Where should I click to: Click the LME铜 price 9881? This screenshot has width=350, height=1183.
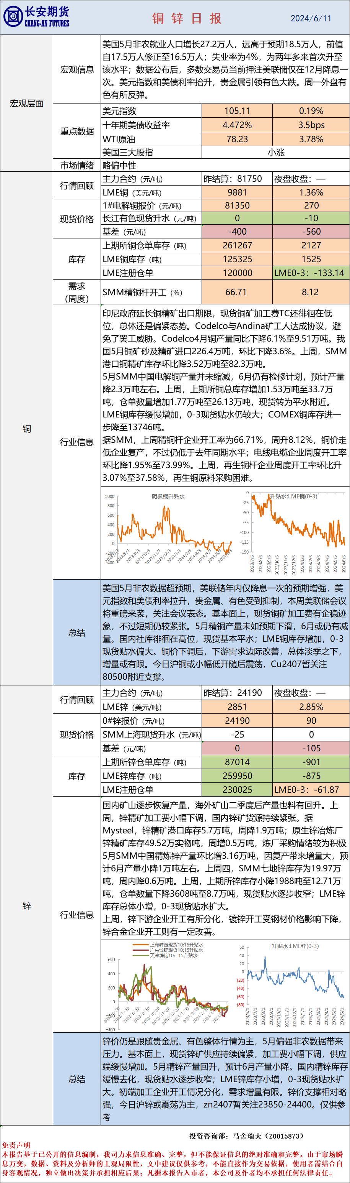click(x=237, y=192)
